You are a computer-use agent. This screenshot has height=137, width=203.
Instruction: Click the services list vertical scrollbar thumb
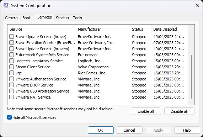click(191, 77)
